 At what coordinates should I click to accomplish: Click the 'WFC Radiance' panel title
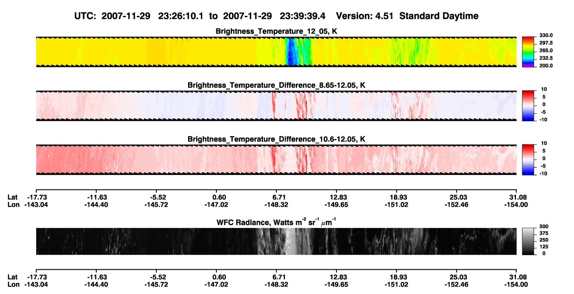point(276,222)
